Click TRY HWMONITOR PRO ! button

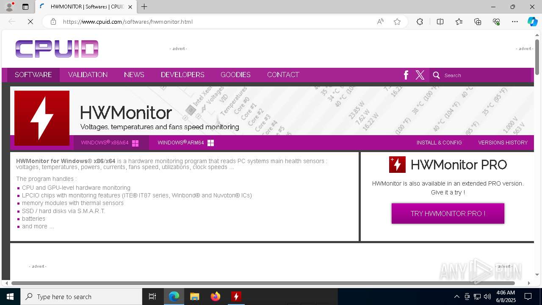pos(448,213)
